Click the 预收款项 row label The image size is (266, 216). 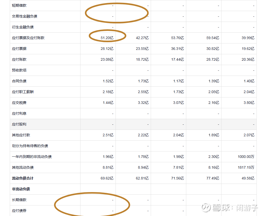coord(19,70)
